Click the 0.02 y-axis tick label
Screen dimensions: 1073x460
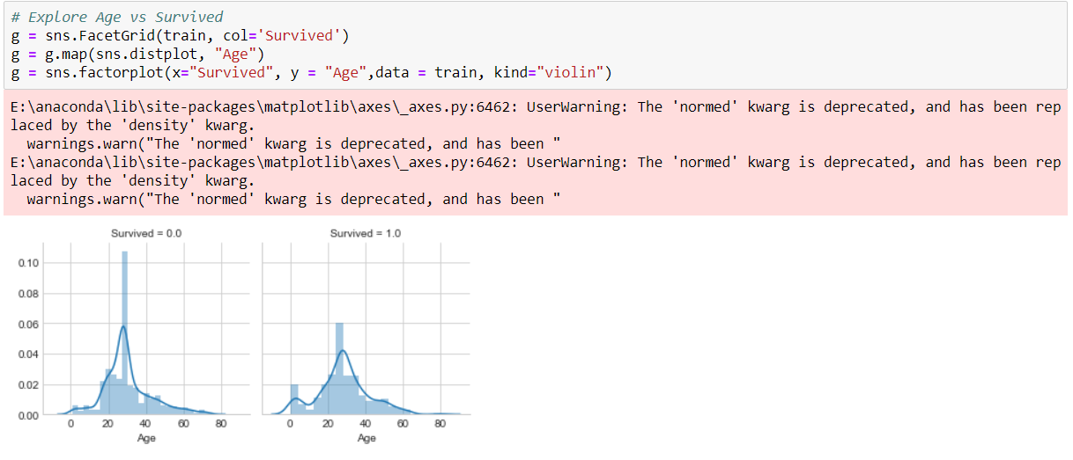coord(27,384)
